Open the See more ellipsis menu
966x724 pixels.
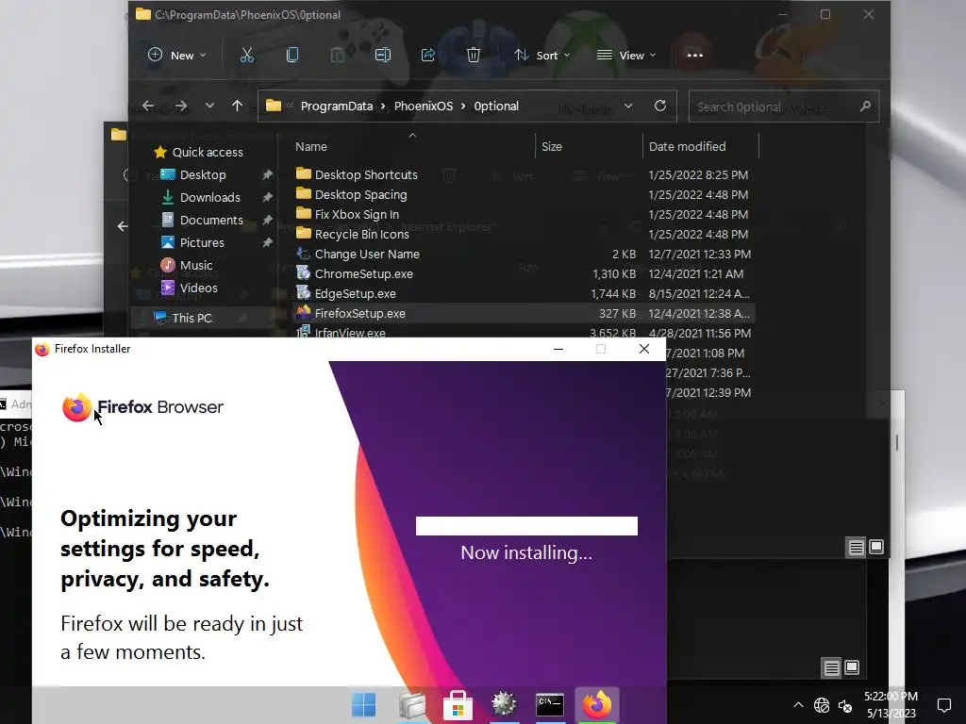pyautogui.click(x=695, y=56)
